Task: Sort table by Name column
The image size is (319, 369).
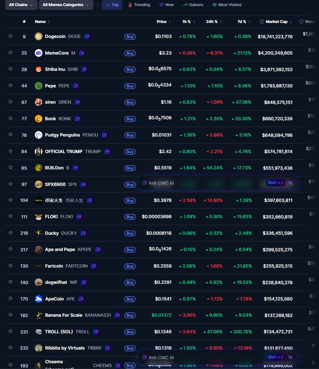Action: tap(42, 22)
